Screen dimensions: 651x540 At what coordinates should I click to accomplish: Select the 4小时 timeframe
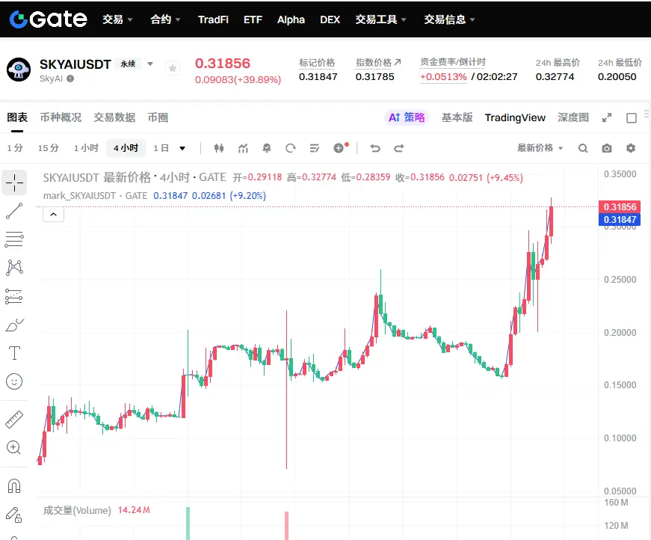coord(126,148)
